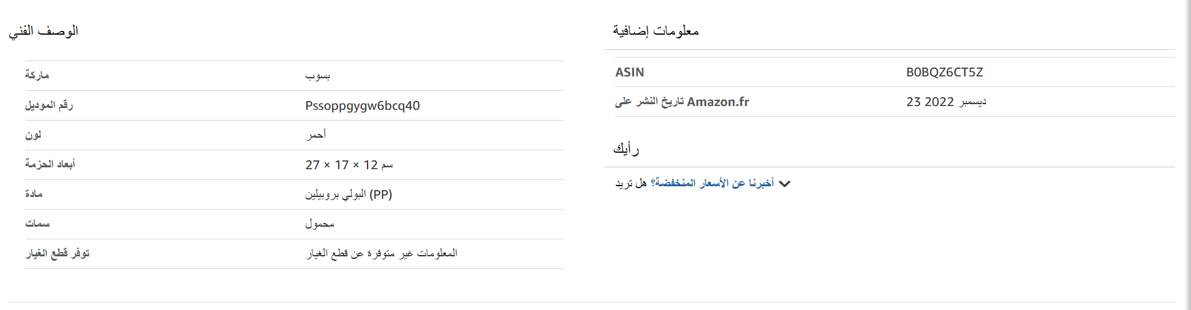Click the مادة row label

33,194
